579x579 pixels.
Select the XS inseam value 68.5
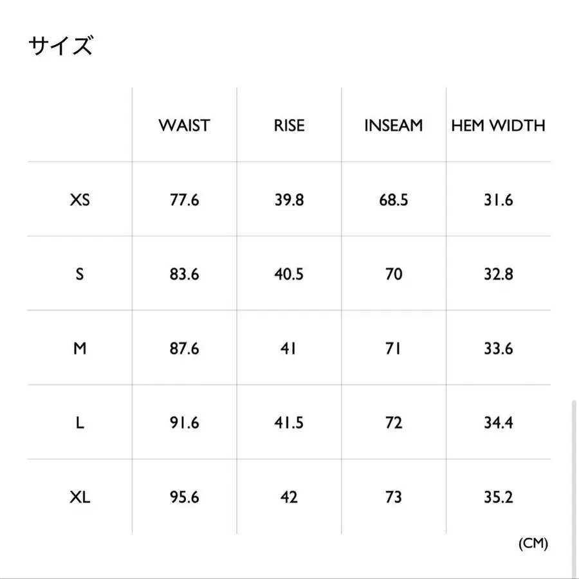393,200
